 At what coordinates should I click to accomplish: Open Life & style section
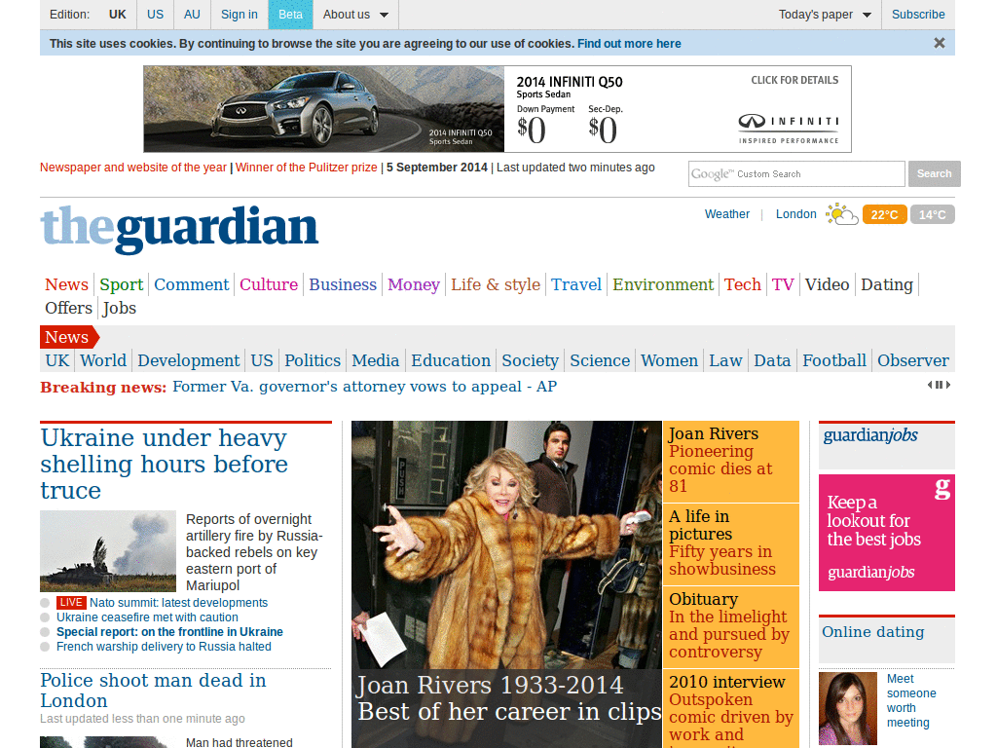pos(496,284)
